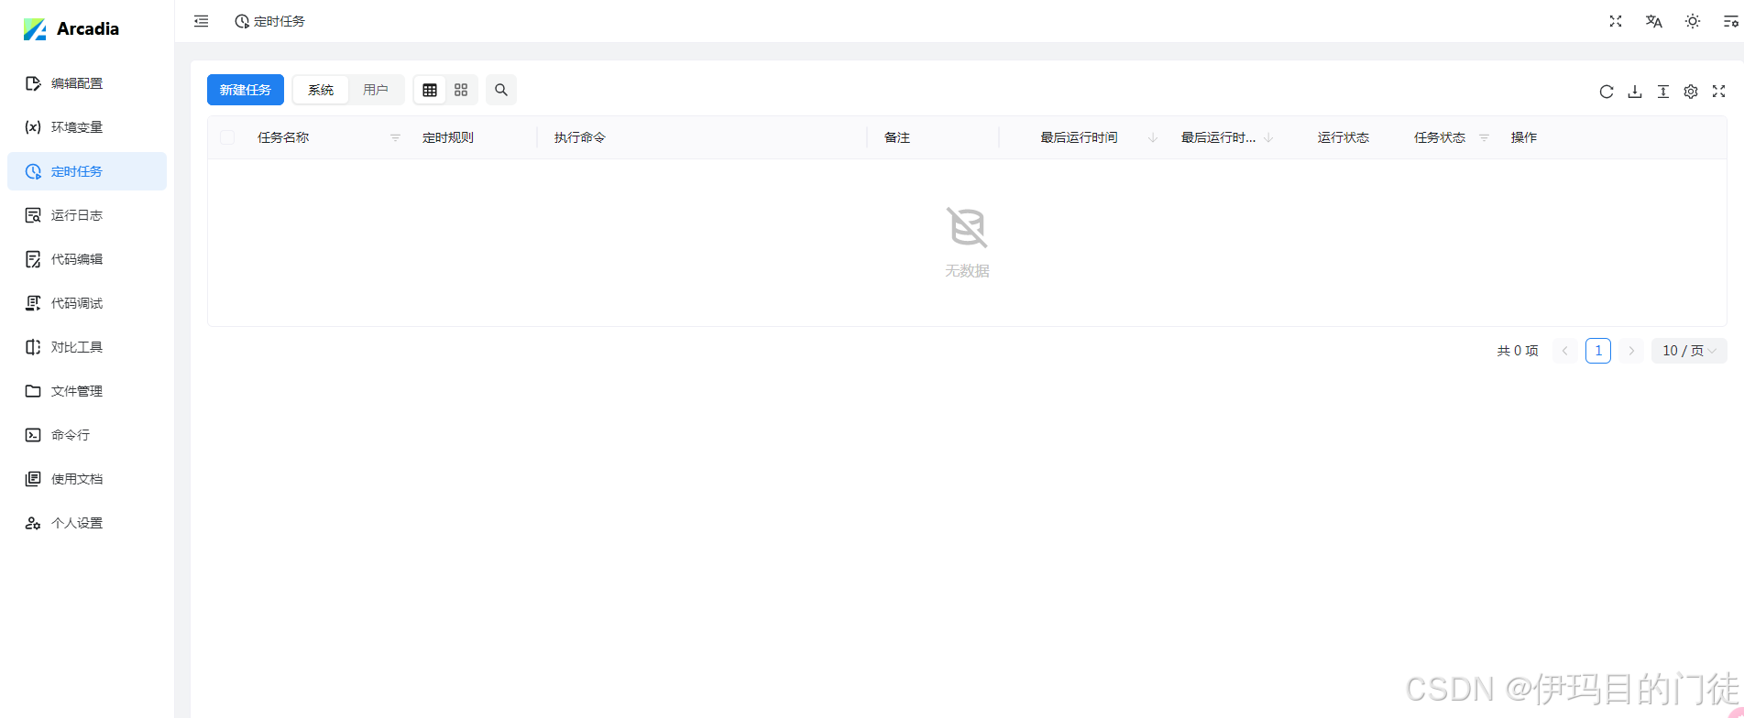Switch to 用户 task filter
Image resolution: width=1744 pixels, height=718 pixels.
(376, 90)
